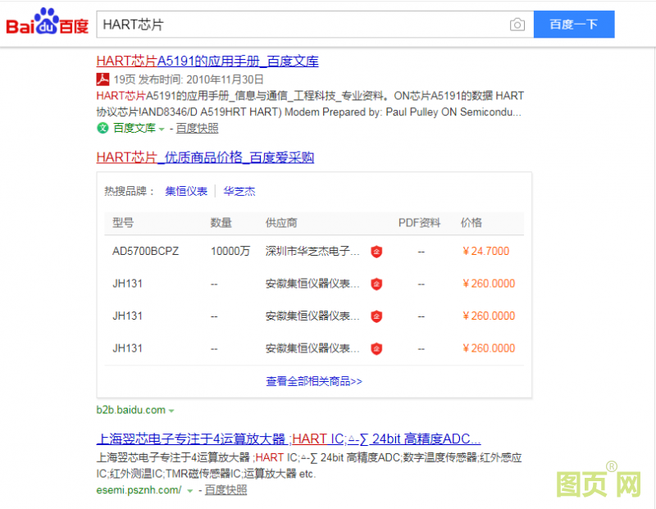The height and width of the screenshot is (509, 656).
Task: Click 百度快照 link next to esemi.psznh.com
Action: pos(225,490)
